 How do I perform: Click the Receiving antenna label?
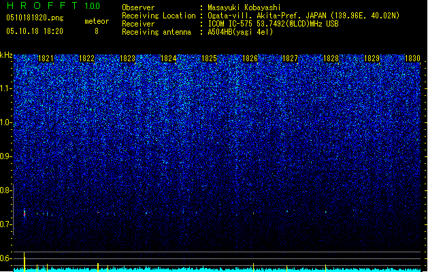157,32
